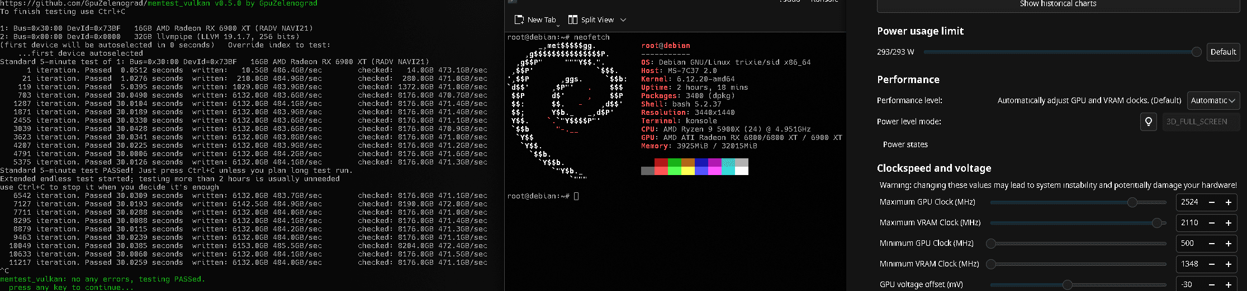Open the Split View dropdown chevron
The image size is (1247, 291).
click(623, 20)
